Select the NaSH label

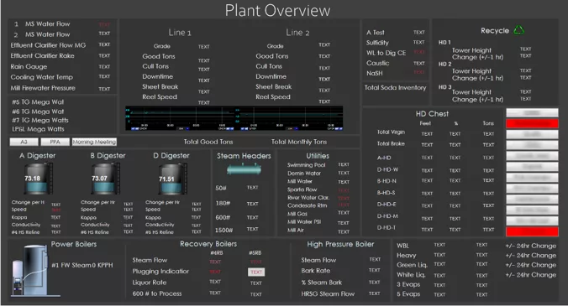[375, 73]
